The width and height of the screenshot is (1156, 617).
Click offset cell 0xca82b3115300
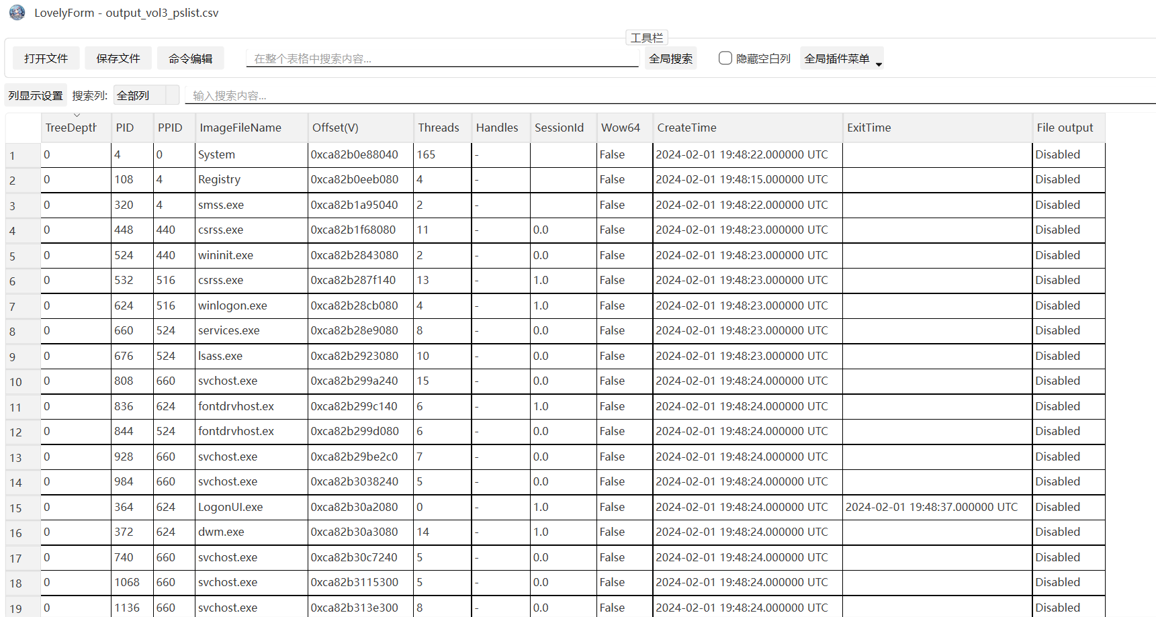[x=361, y=582]
